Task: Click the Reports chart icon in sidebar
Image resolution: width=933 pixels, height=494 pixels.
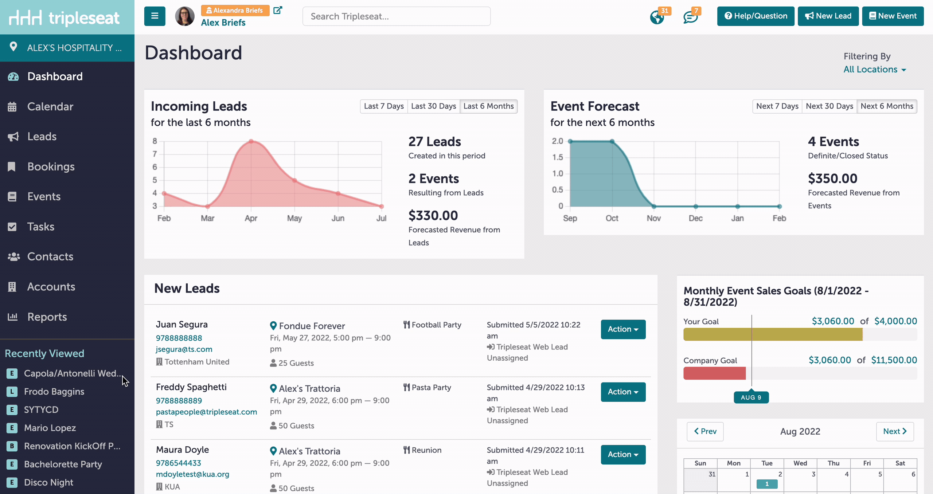Action: pyautogui.click(x=13, y=317)
